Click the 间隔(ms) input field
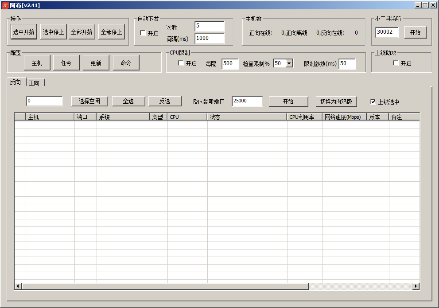Viewport: 439px width, 308px height. (209, 39)
